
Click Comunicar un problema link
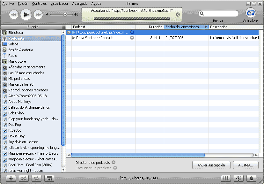coord(96,168)
